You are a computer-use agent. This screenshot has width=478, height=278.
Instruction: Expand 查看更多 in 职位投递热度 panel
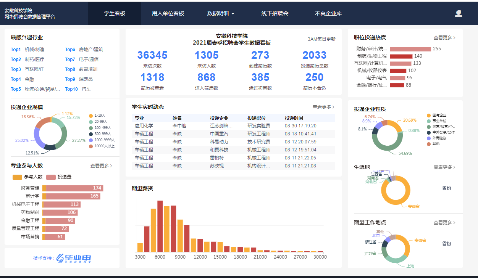click(x=444, y=38)
